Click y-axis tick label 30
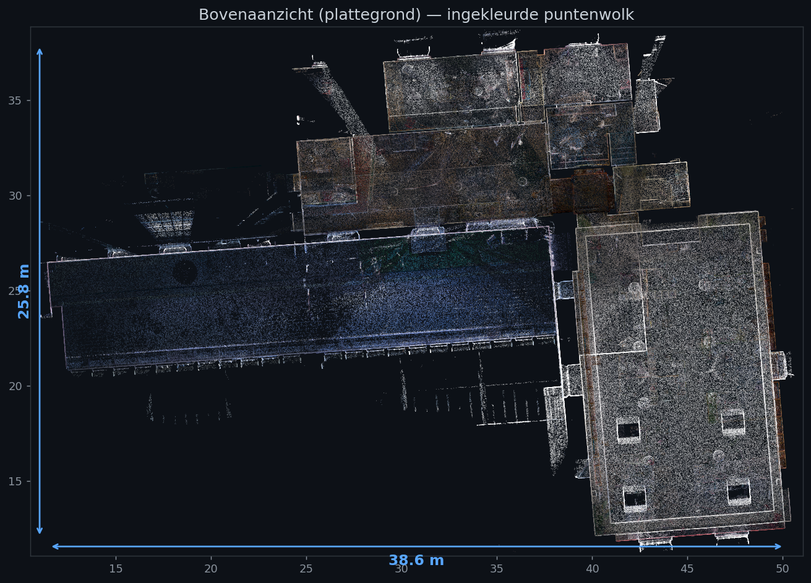 pos(15,195)
